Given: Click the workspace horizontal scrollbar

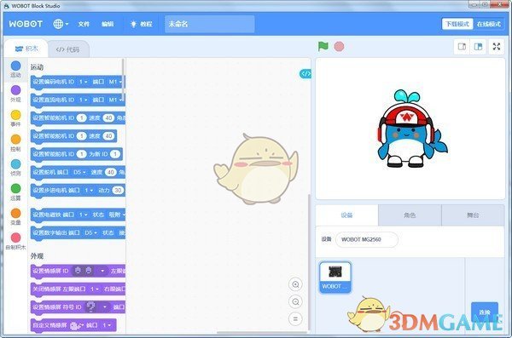Looking at the screenshot, I should (x=262, y=332).
